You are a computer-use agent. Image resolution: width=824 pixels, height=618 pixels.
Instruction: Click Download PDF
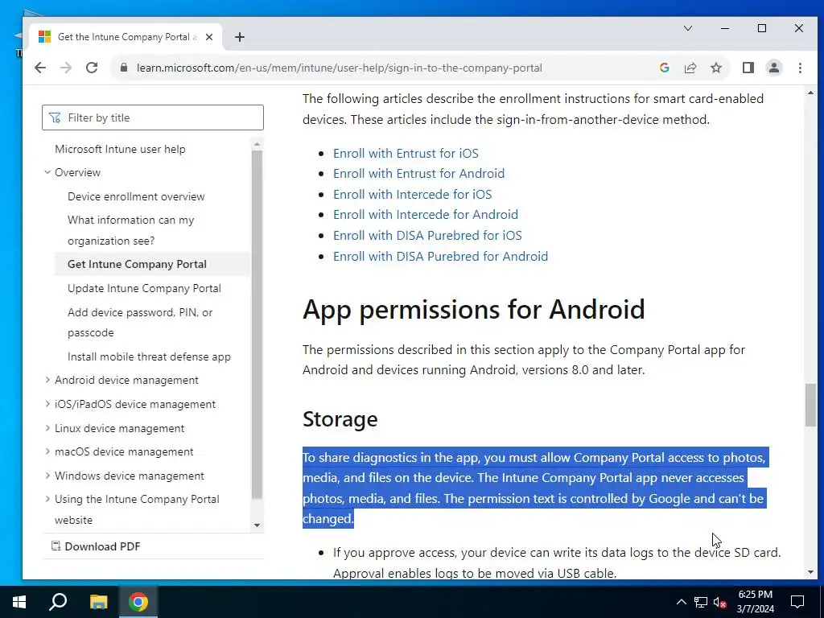96,546
